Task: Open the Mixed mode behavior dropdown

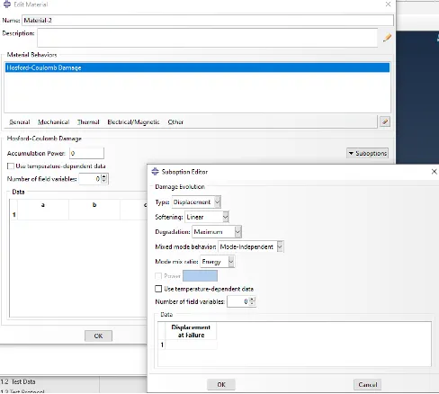Action: pos(251,246)
